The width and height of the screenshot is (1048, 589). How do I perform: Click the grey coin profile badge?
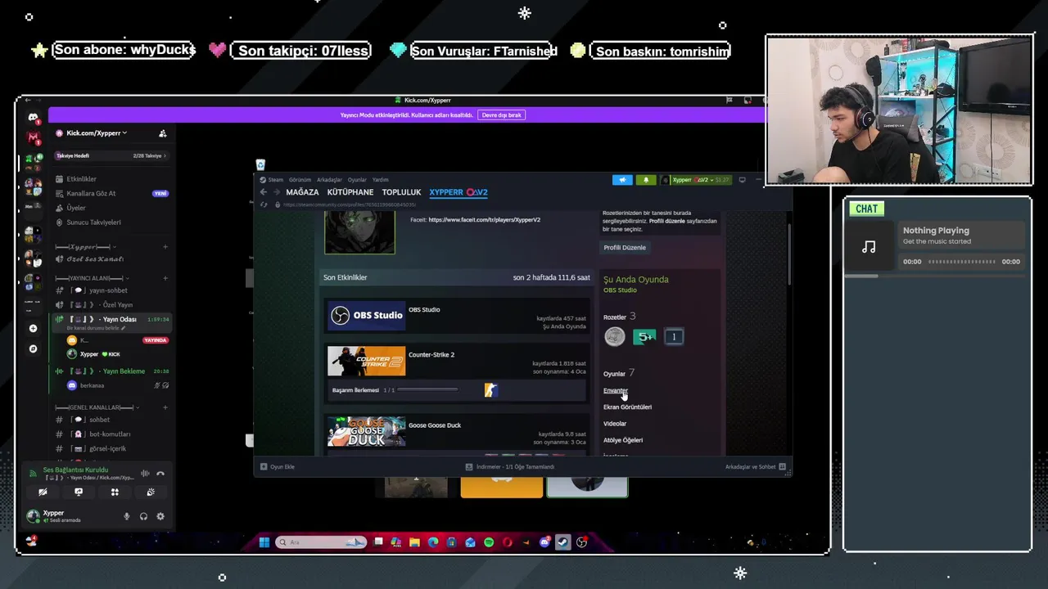614,336
